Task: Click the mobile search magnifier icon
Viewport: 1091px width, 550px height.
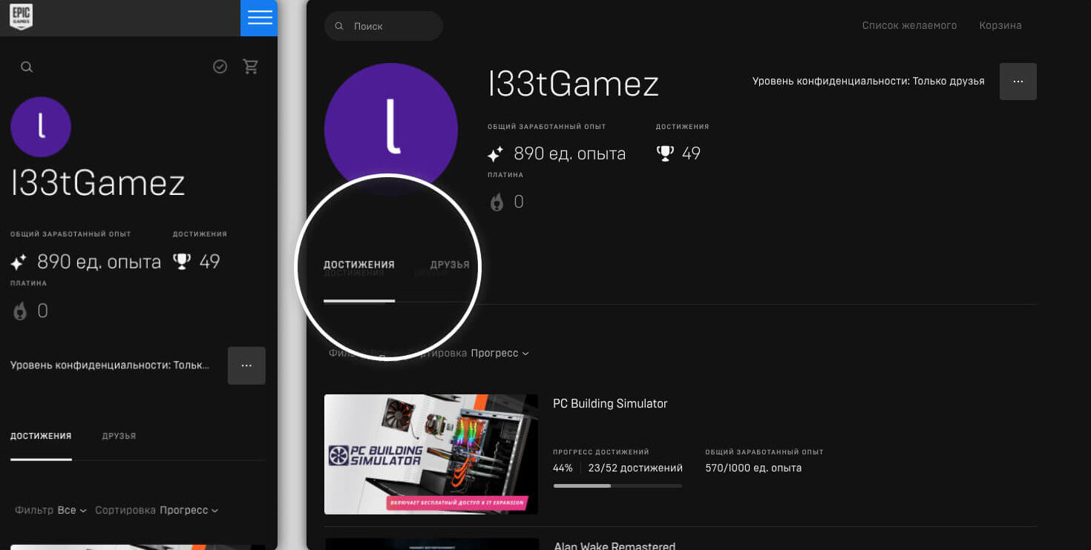Action: click(x=27, y=67)
